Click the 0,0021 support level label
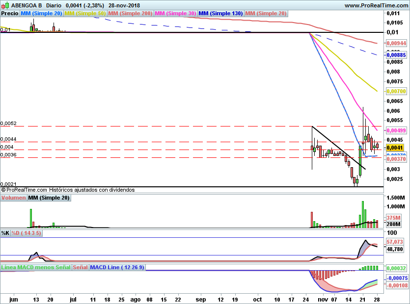This screenshot has width=410, height=304. click(8, 184)
